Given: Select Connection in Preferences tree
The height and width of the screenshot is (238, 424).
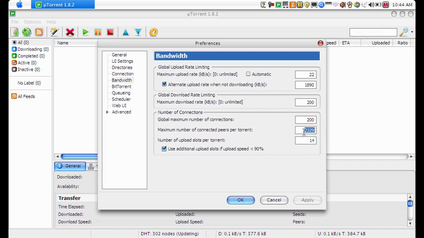Looking at the screenshot, I should 123,74.
